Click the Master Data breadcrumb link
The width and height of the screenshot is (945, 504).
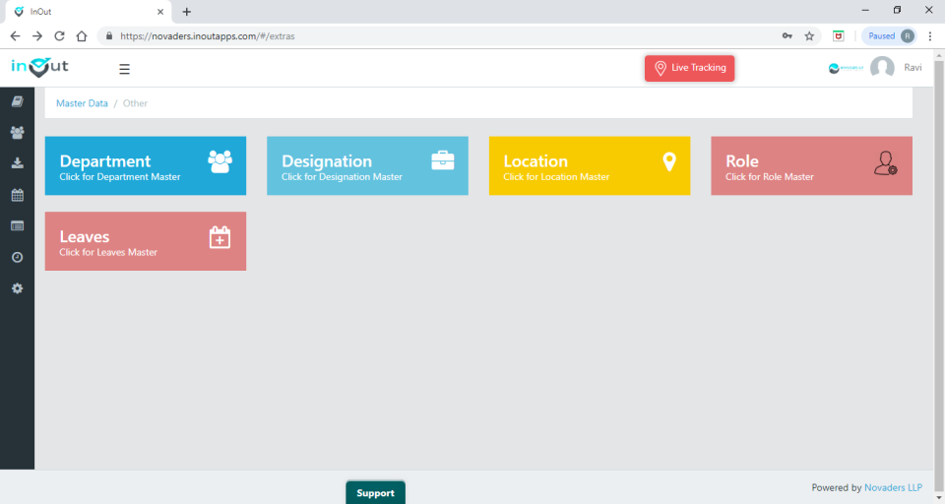coord(82,103)
